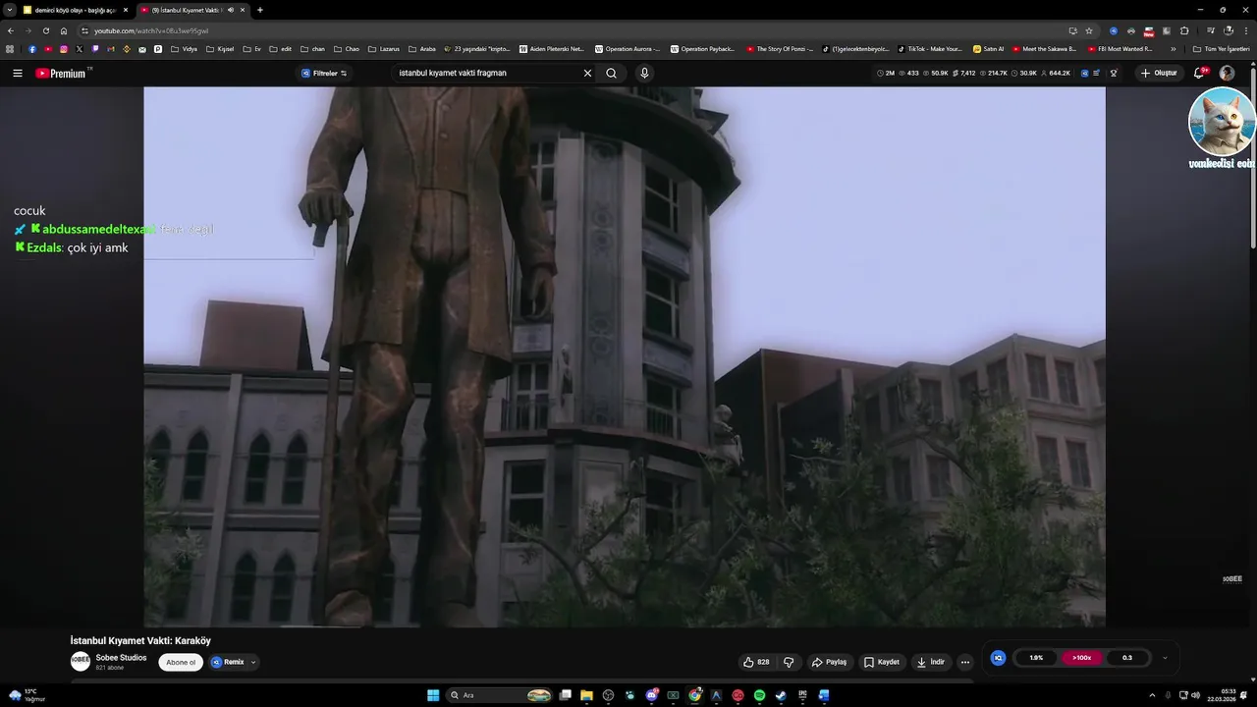
Task: Subscribe with the Abone ol button
Action: 181,662
